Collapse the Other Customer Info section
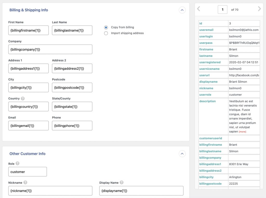Image resolution: width=266 pixels, height=198 pixels. [182, 154]
